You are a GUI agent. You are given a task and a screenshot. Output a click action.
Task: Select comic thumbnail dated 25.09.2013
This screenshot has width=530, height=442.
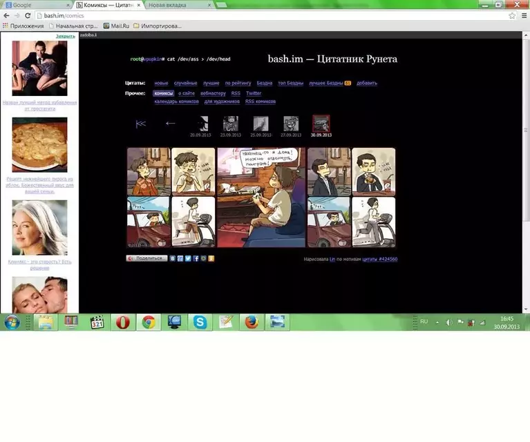coord(261,124)
